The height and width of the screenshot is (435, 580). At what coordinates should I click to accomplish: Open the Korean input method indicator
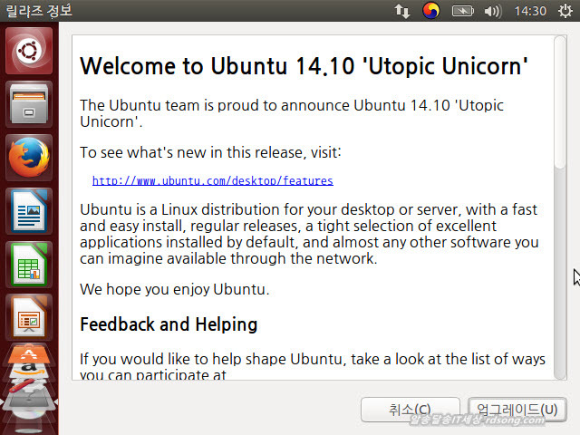(431, 11)
